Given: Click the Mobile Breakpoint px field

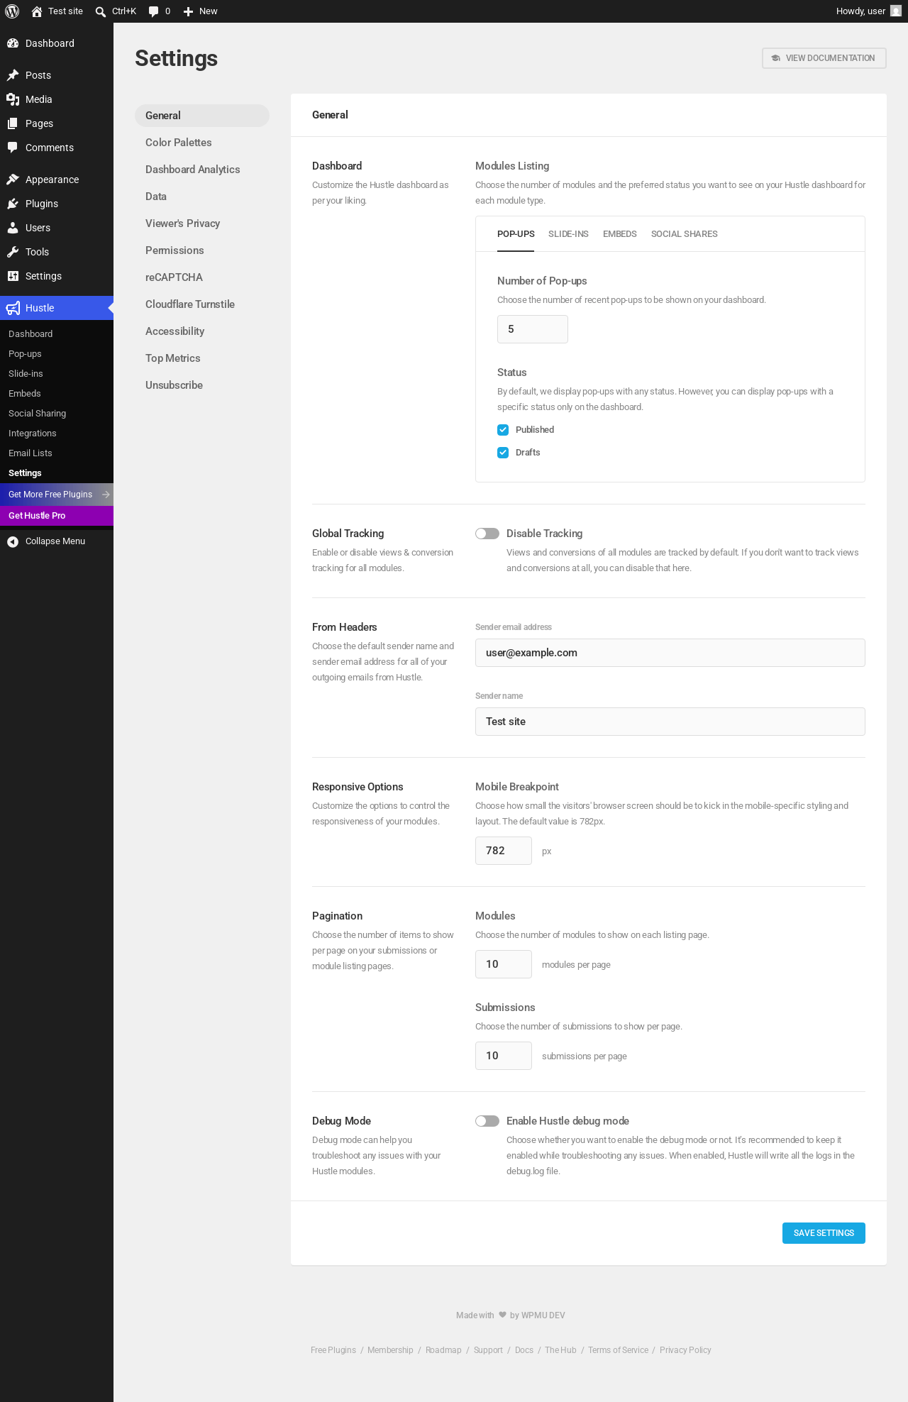Looking at the screenshot, I should click(504, 851).
